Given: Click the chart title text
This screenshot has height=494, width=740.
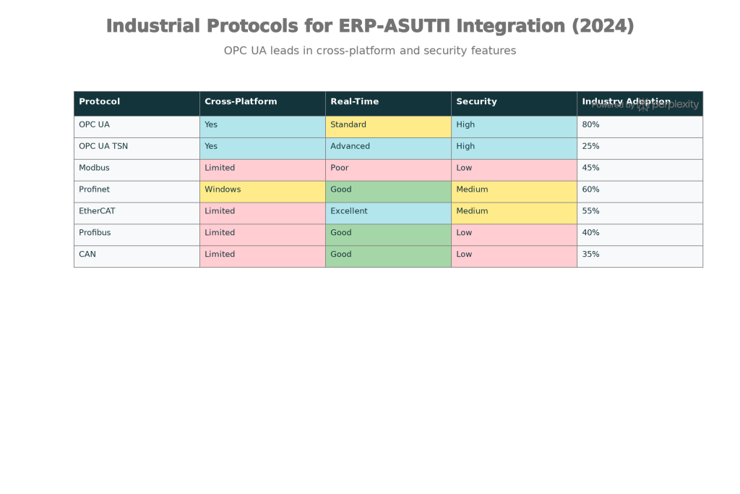Looking at the screenshot, I should pyautogui.click(x=370, y=26).
